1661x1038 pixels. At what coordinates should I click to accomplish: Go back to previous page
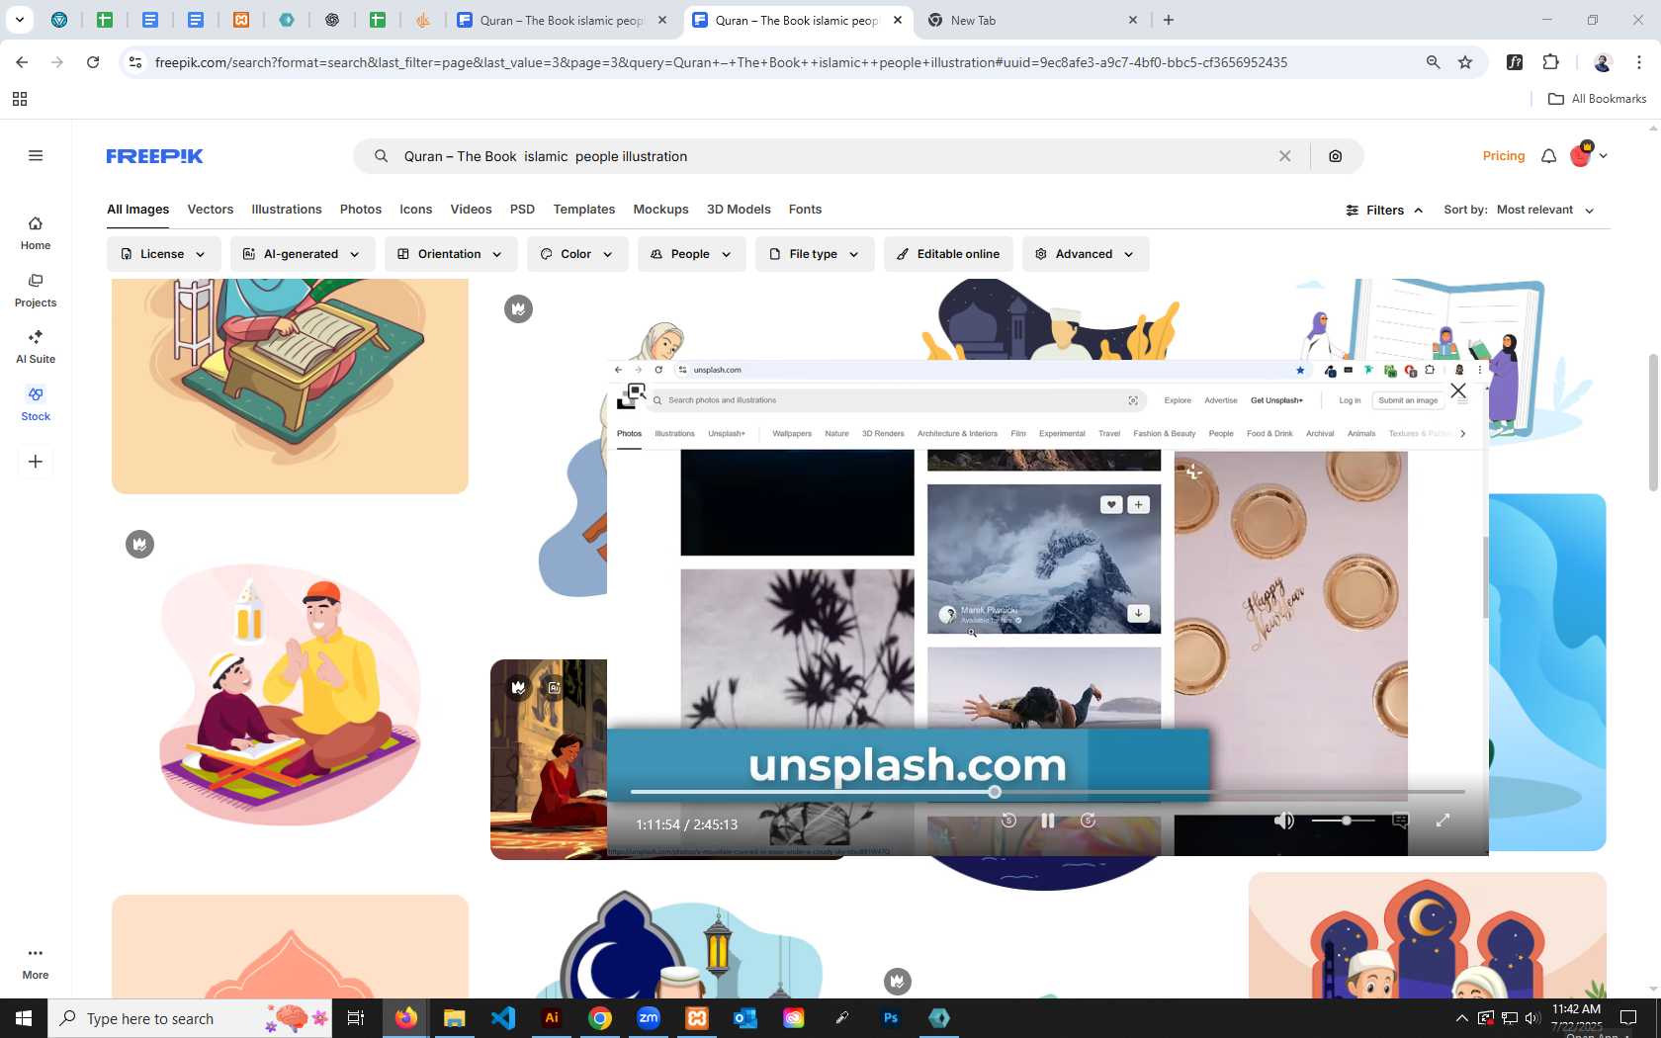(22, 62)
